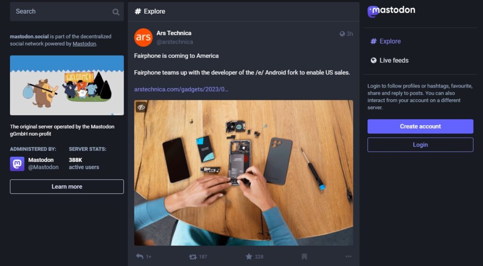
Task: Open the post's more options ellipsis menu
Action: click(x=348, y=257)
